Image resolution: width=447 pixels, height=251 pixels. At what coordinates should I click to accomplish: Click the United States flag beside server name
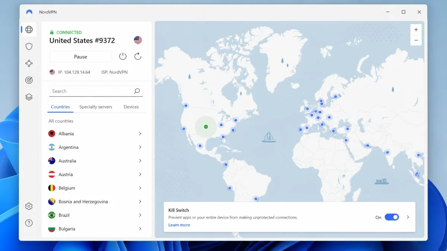[x=138, y=40]
